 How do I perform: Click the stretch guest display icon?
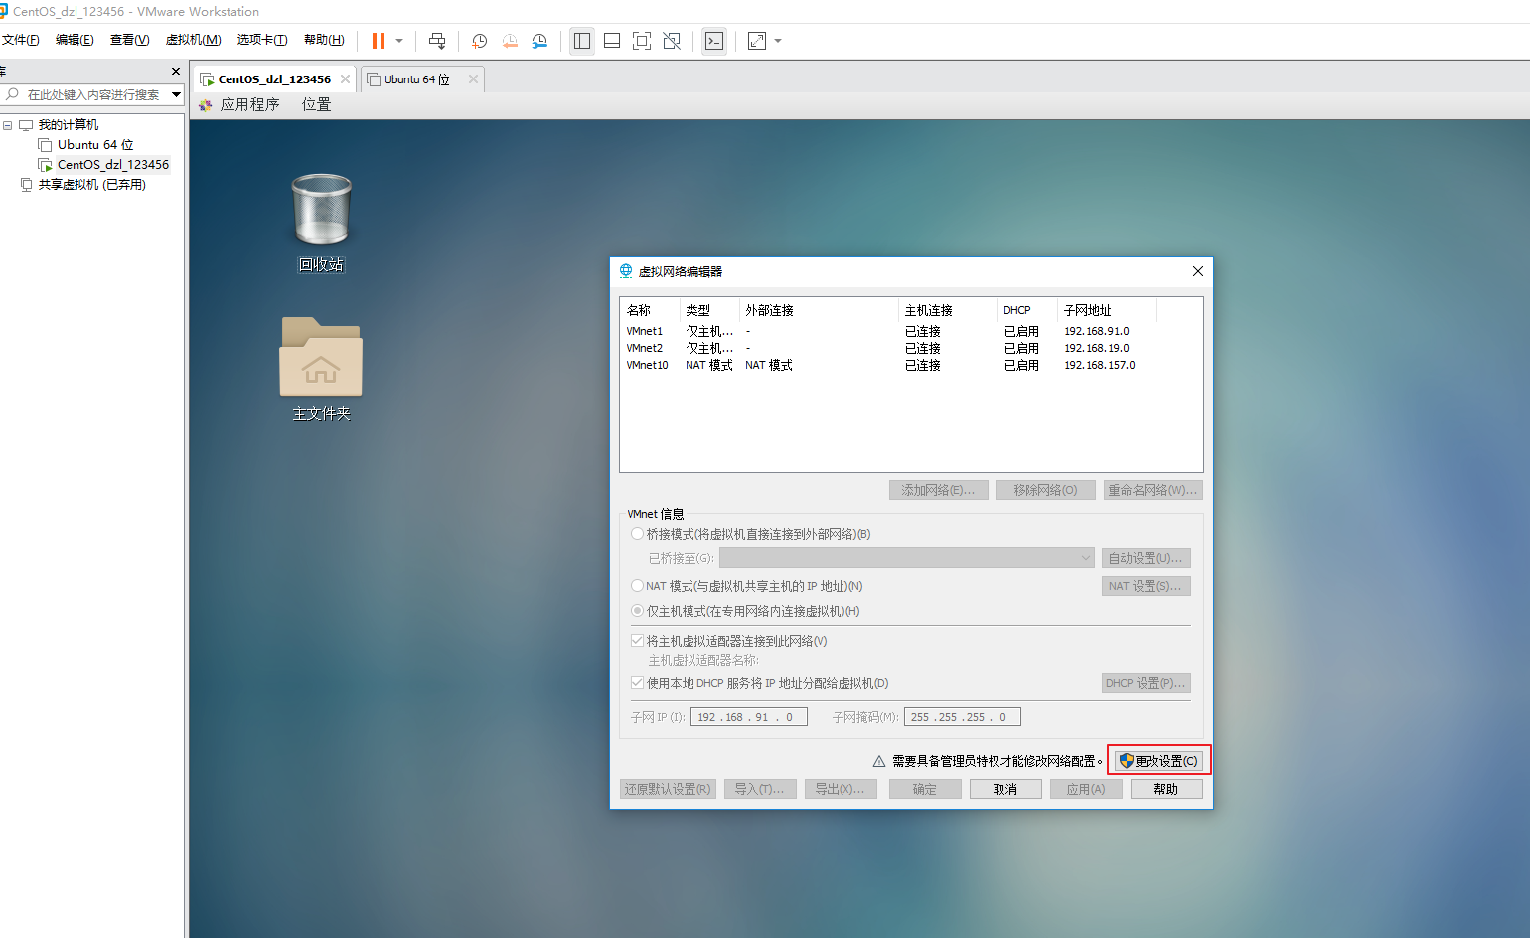coord(757,41)
